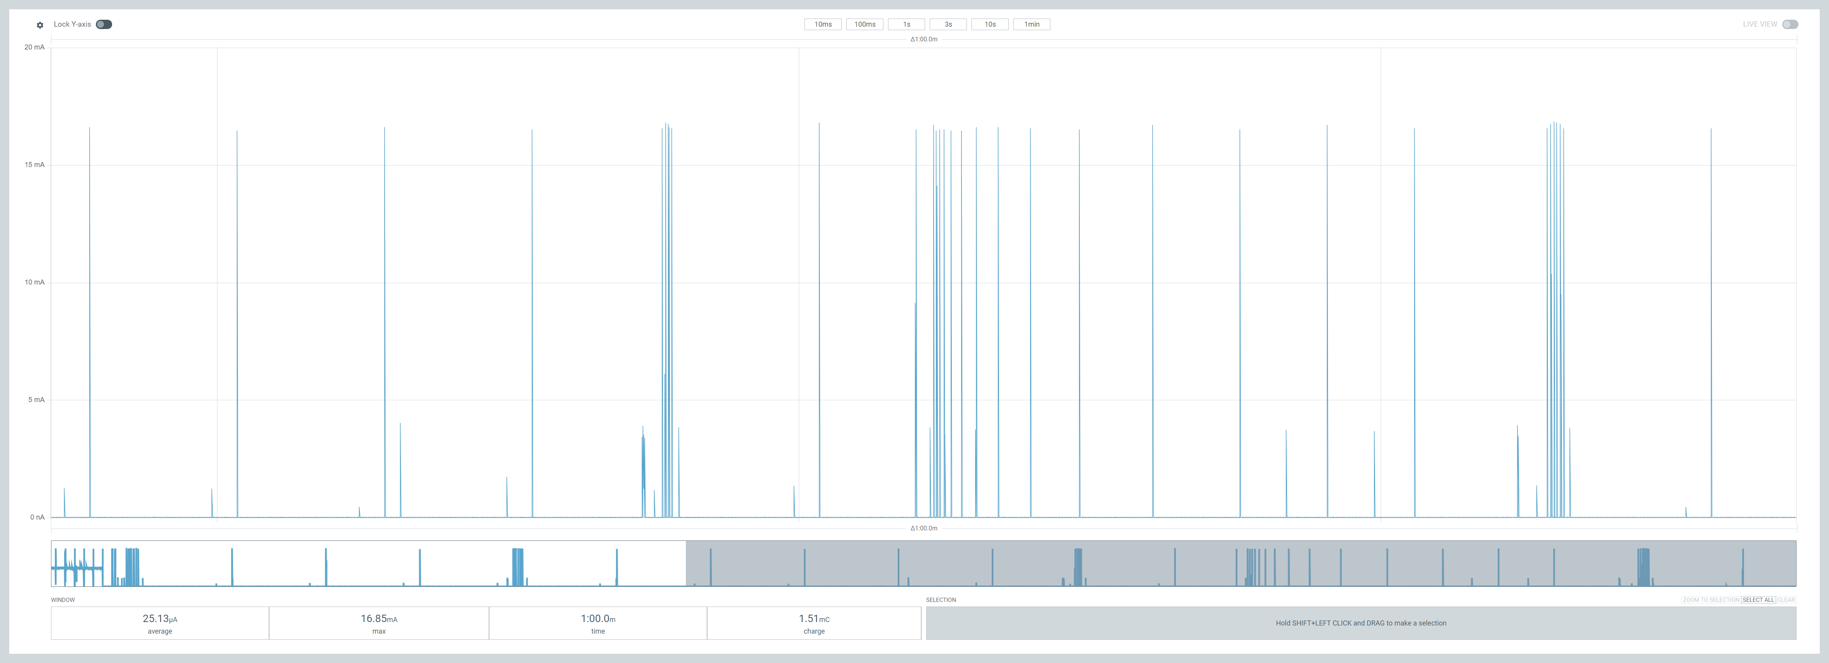Click the 1.51mC charge stat box

coord(814,623)
